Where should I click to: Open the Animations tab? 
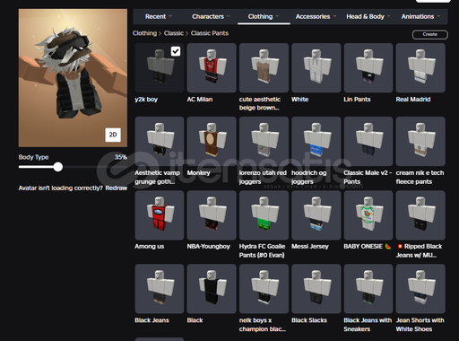(x=418, y=16)
